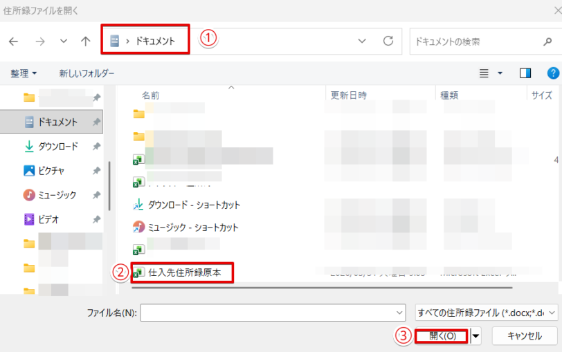This screenshot has width=562, height=352.
Task: Select ピクチャ in the navigation pane
Action: [51, 171]
